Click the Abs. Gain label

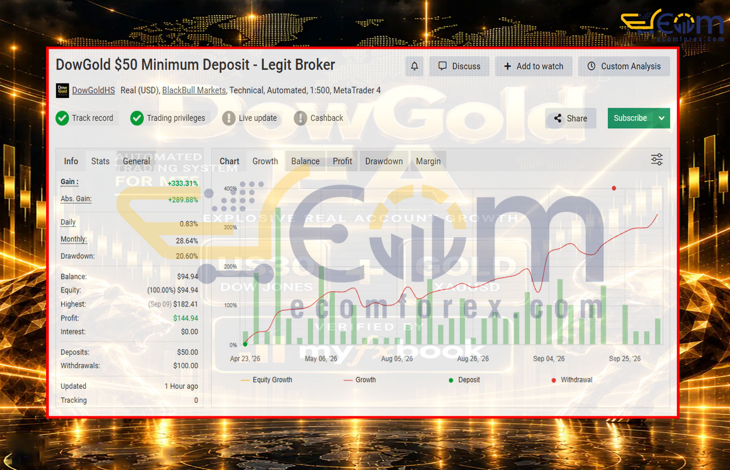coord(76,199)
